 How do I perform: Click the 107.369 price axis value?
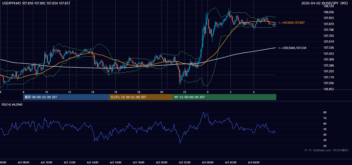pyautogui.click(x=329, y=59)
